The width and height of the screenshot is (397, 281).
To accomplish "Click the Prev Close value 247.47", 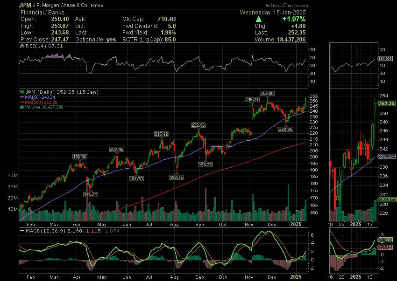I will click(x=60, y=40).
